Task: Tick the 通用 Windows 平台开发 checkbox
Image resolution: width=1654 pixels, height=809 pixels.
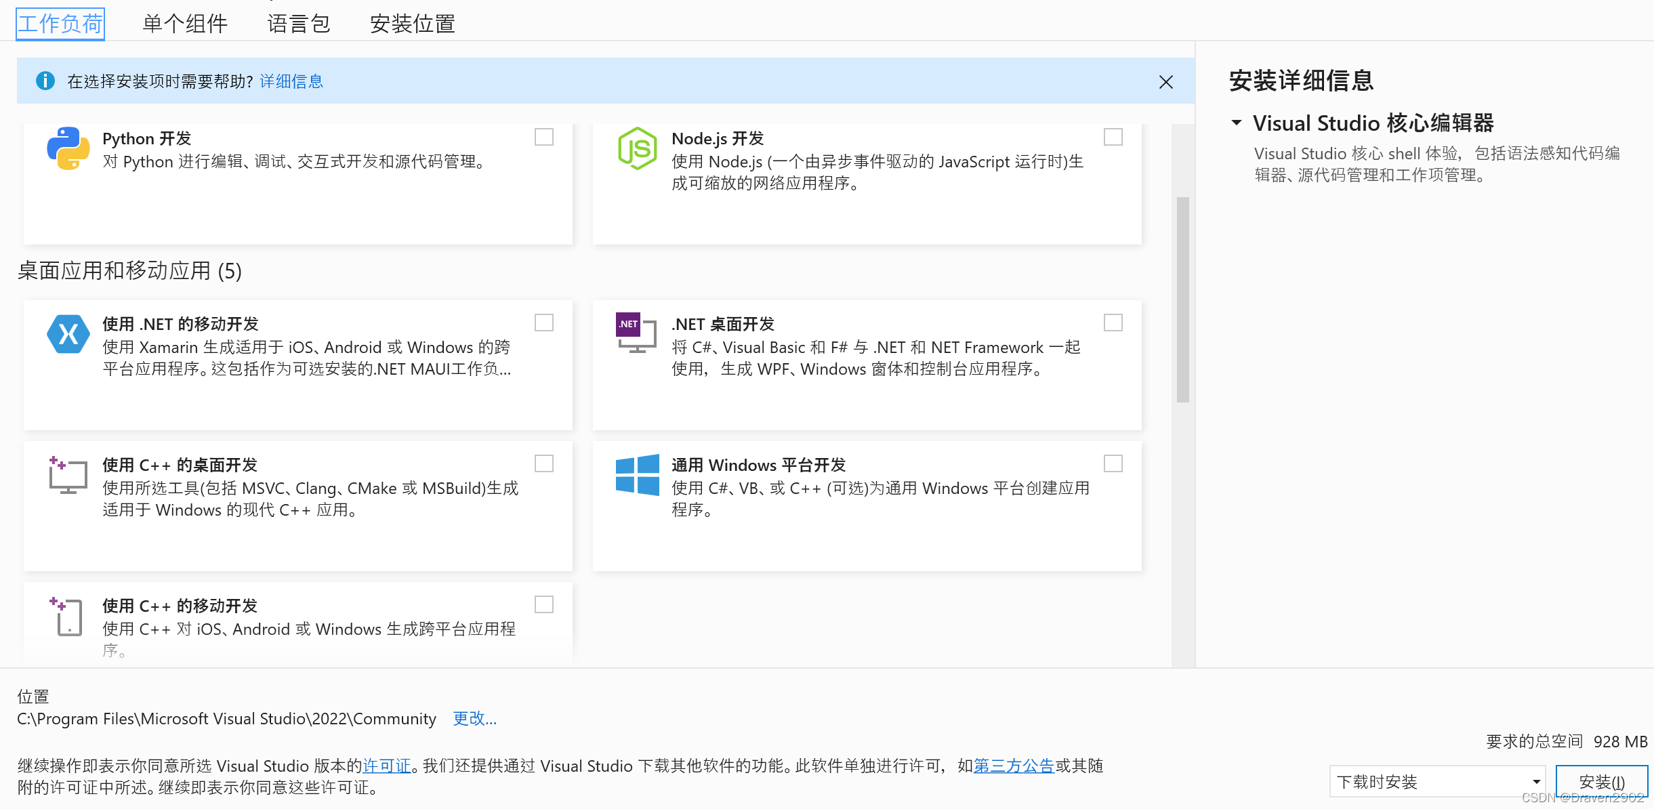Action: click(1113, 463)
